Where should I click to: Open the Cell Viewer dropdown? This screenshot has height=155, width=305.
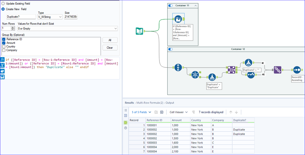tap(179, 112)
